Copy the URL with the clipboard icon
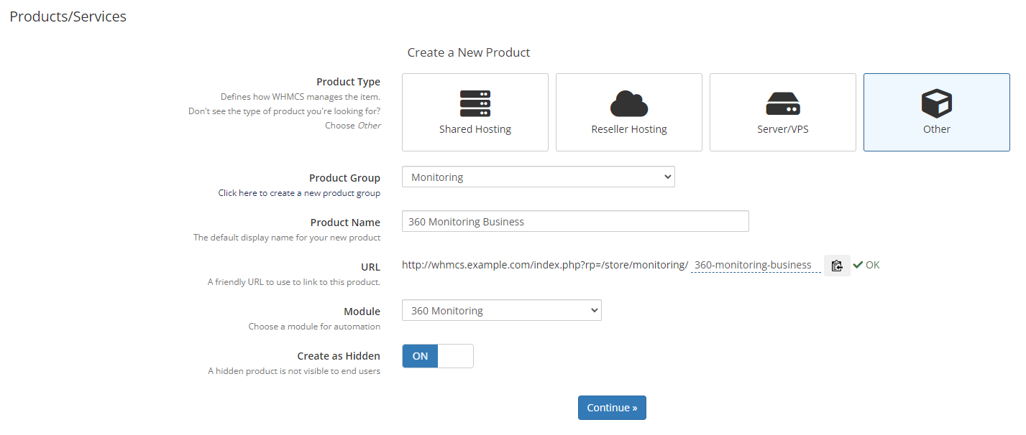The width and height of the screenshot is (1026, 435). (837, 266)
